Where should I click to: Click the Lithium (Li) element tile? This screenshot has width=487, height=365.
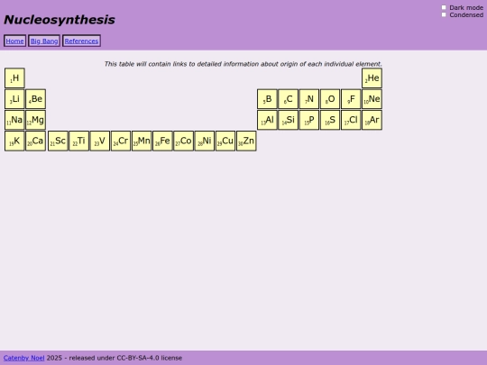pos(14,99)
